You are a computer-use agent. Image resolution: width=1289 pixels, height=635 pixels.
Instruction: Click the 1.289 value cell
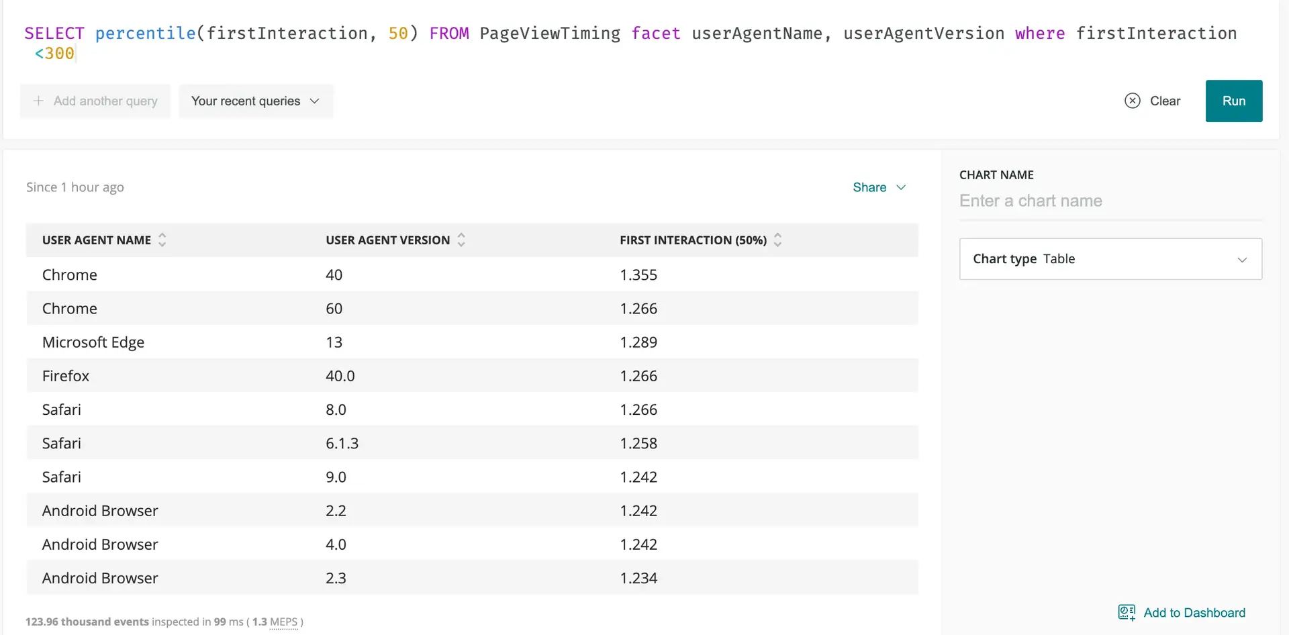pyautogui.click(x=638, y=342)
